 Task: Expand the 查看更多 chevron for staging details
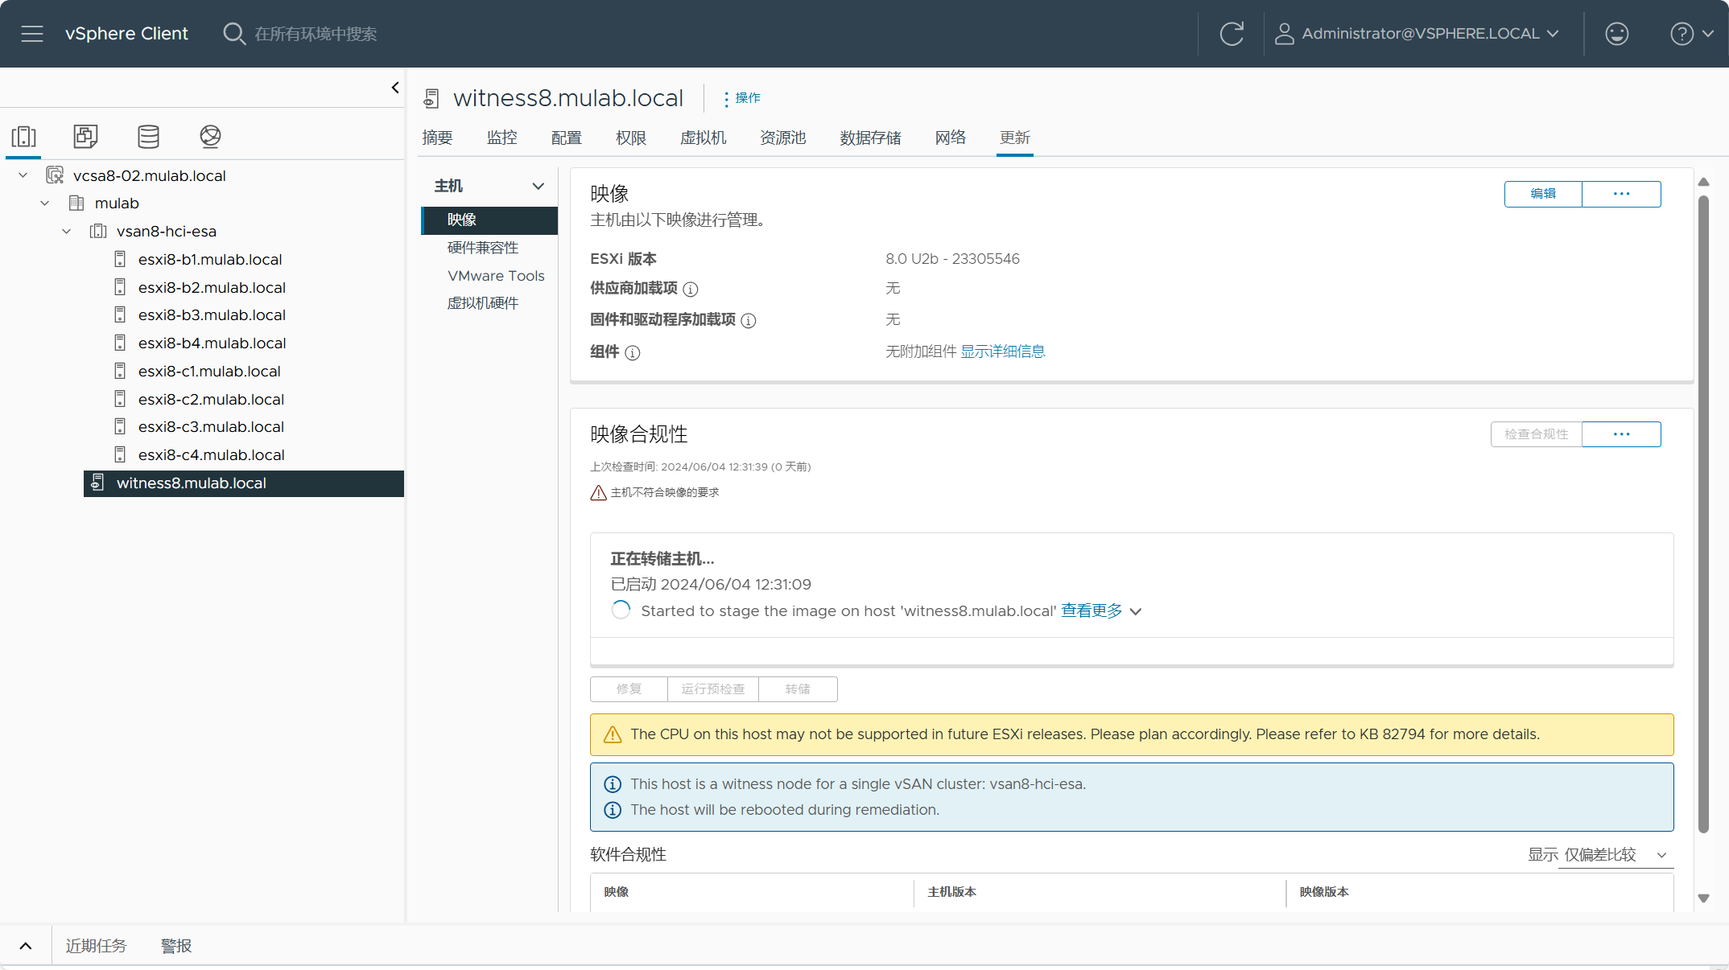pos(1136,611)
